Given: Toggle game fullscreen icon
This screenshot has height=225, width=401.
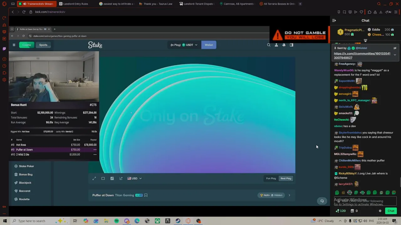Looking at the screenshot, I should tap(94, 178).
